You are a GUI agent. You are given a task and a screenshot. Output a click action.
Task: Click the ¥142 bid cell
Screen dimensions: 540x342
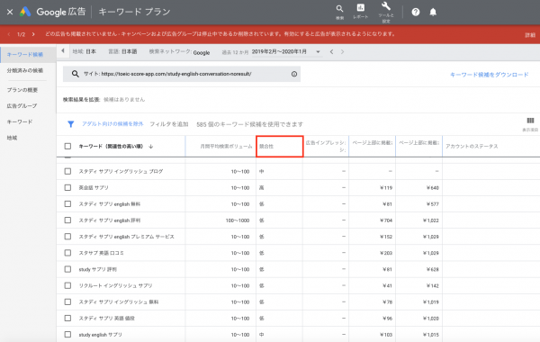[433, 285]
